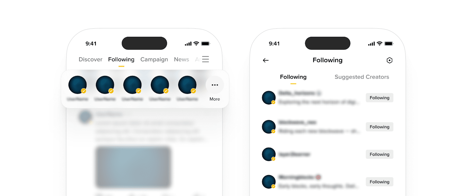Open the blurred post image thumbnail
The width and height of the screenshot is (472, 196).
coord(133,167)
